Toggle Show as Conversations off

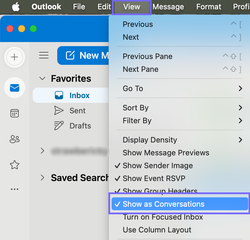click(180, 204)
